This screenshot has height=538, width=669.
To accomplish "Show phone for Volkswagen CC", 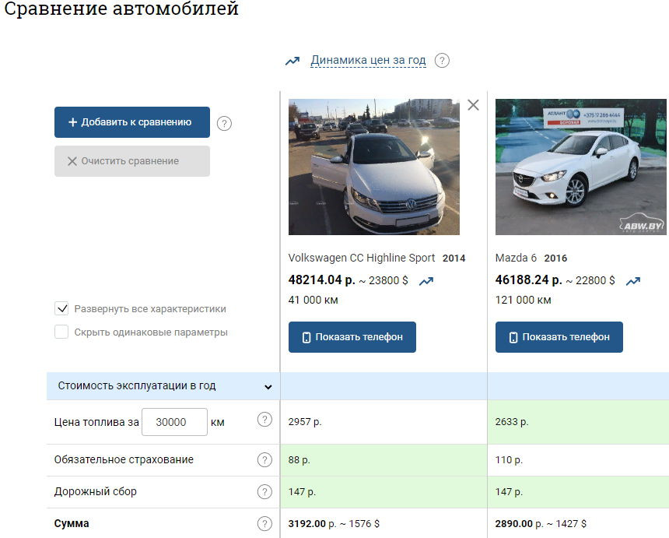I will 352,337.
